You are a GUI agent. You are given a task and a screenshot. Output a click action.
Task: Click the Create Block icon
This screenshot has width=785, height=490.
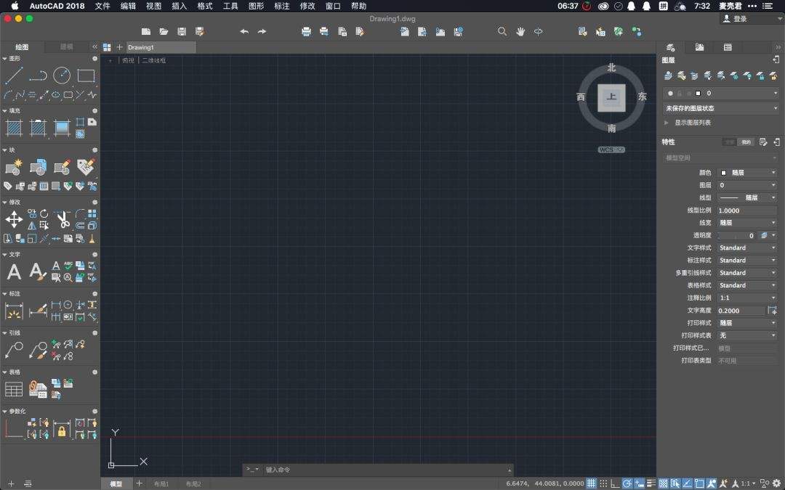tap(14, 167)
